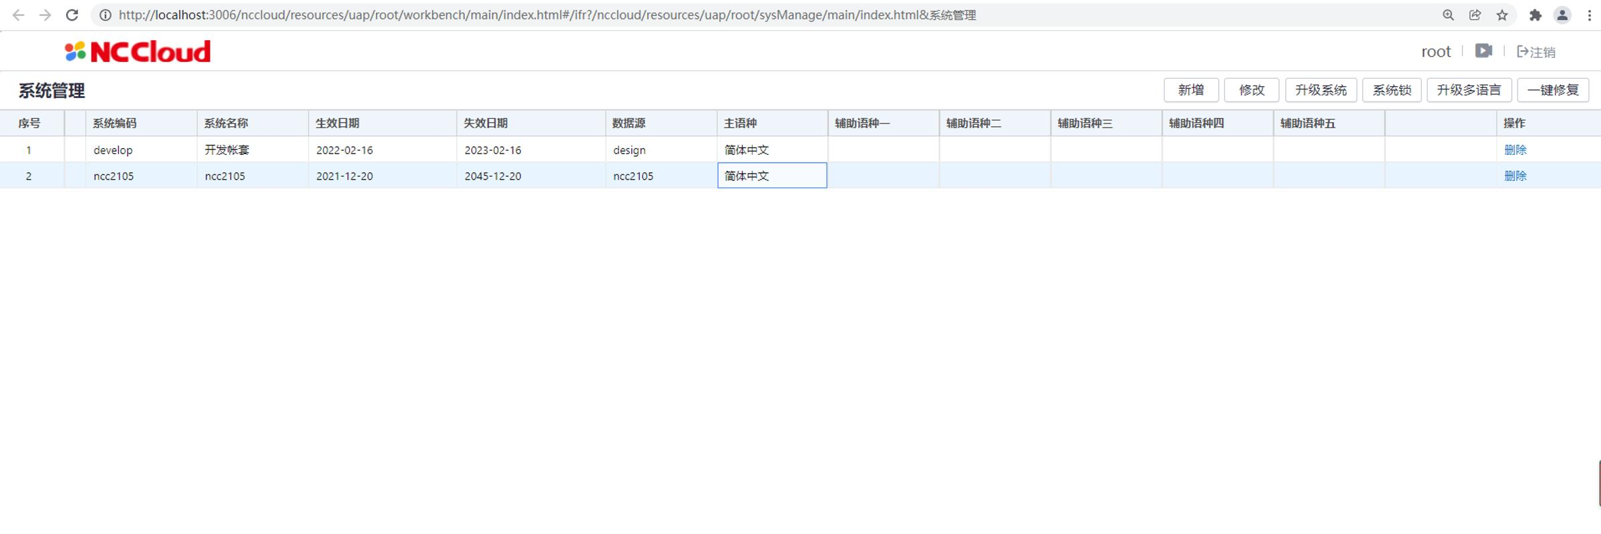This screenshot has height=534, width=1601.
Task: Select the 主语种 cell of develop row
Action: 772,150
